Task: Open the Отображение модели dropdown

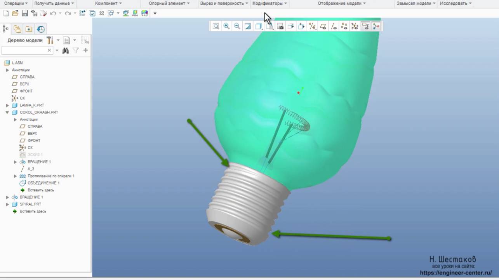Action: [x=342, y=3]
